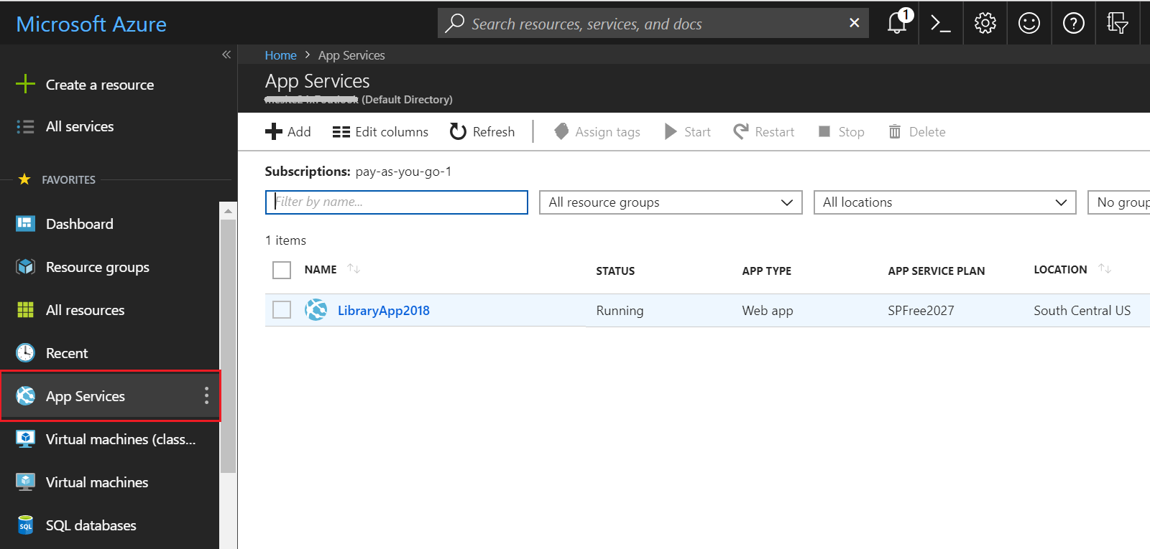The width and height of the screenshot is (1150, 549).
Task: Open the notifications bell icon
Action: [x=897, y=24]
